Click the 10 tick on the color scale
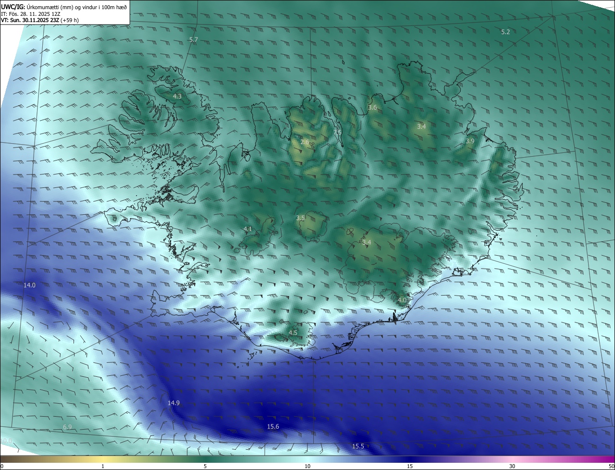The width and height of the screenshot is (615, 470). pyautogui.click(x=307, y=466)
